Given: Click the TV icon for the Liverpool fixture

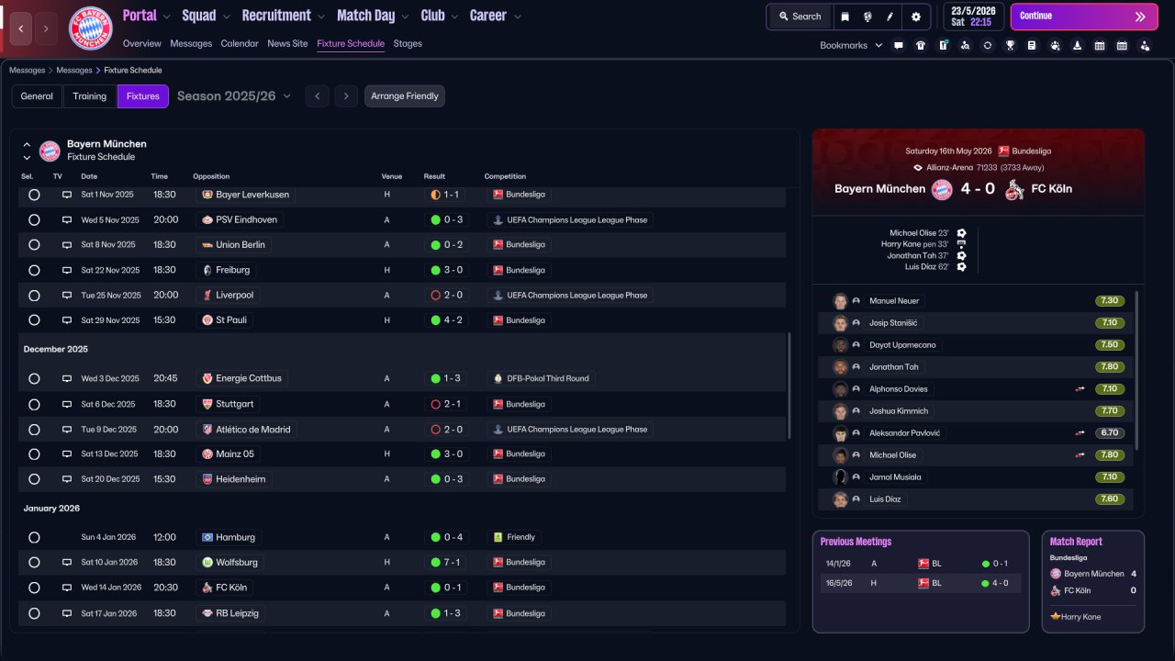Looking at the screenshot, I should pos(67,296).
